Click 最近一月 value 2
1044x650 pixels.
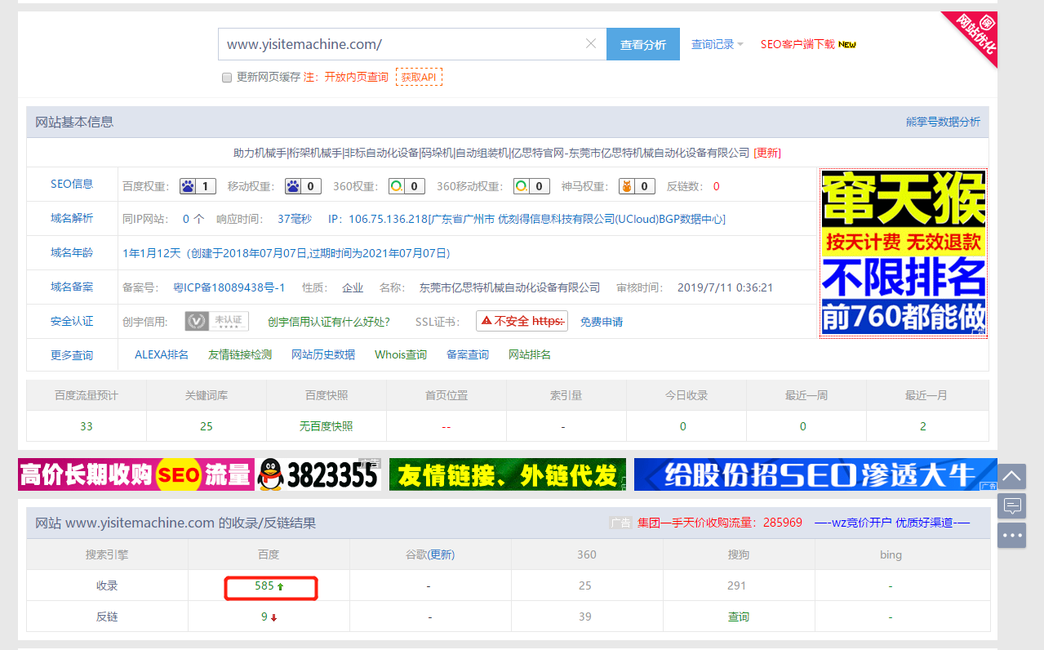click(x=923, y=425)
